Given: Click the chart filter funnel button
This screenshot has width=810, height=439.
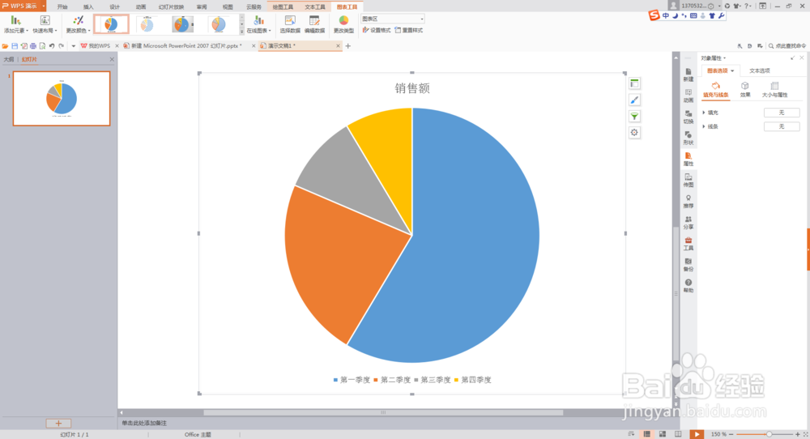Looking at the screenshot, I should [x=634, y=116].
